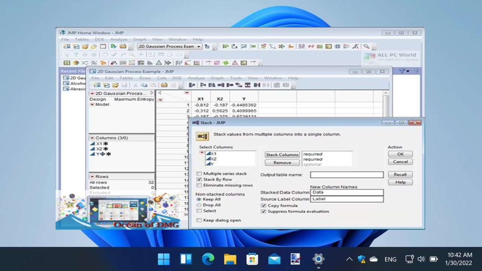The width and height of the screenshot is (482, 271).
Task: Open the Columns (3/0) red triangle menu
Action: coord(92,138)
